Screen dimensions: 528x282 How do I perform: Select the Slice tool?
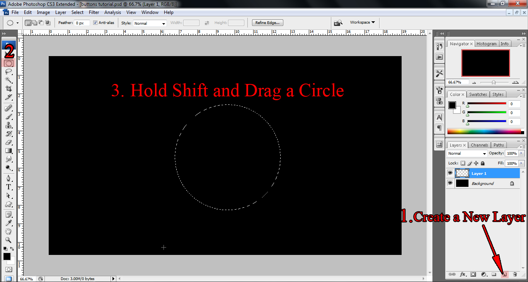[9, 97]
